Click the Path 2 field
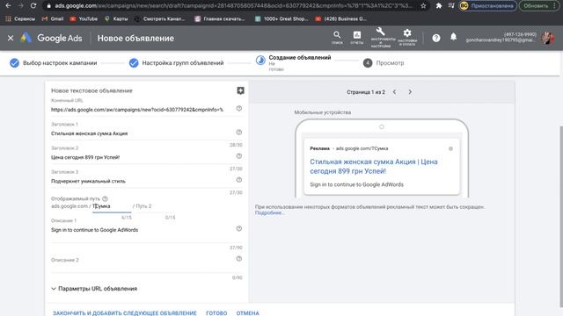The height and width of the screenshot is (316, 563). tap(155, 206)
